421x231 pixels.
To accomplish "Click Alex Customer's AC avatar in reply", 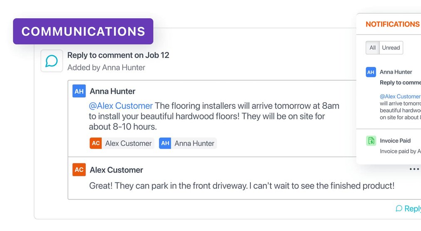I will [x=79, y=170].
